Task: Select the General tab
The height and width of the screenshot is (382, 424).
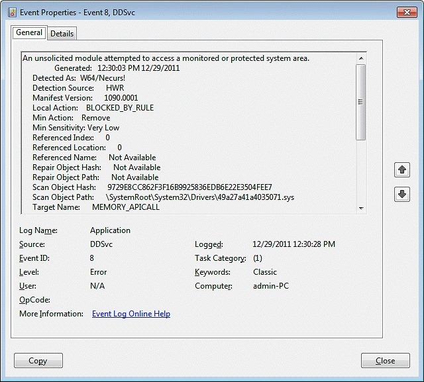Action: (29, 32)
